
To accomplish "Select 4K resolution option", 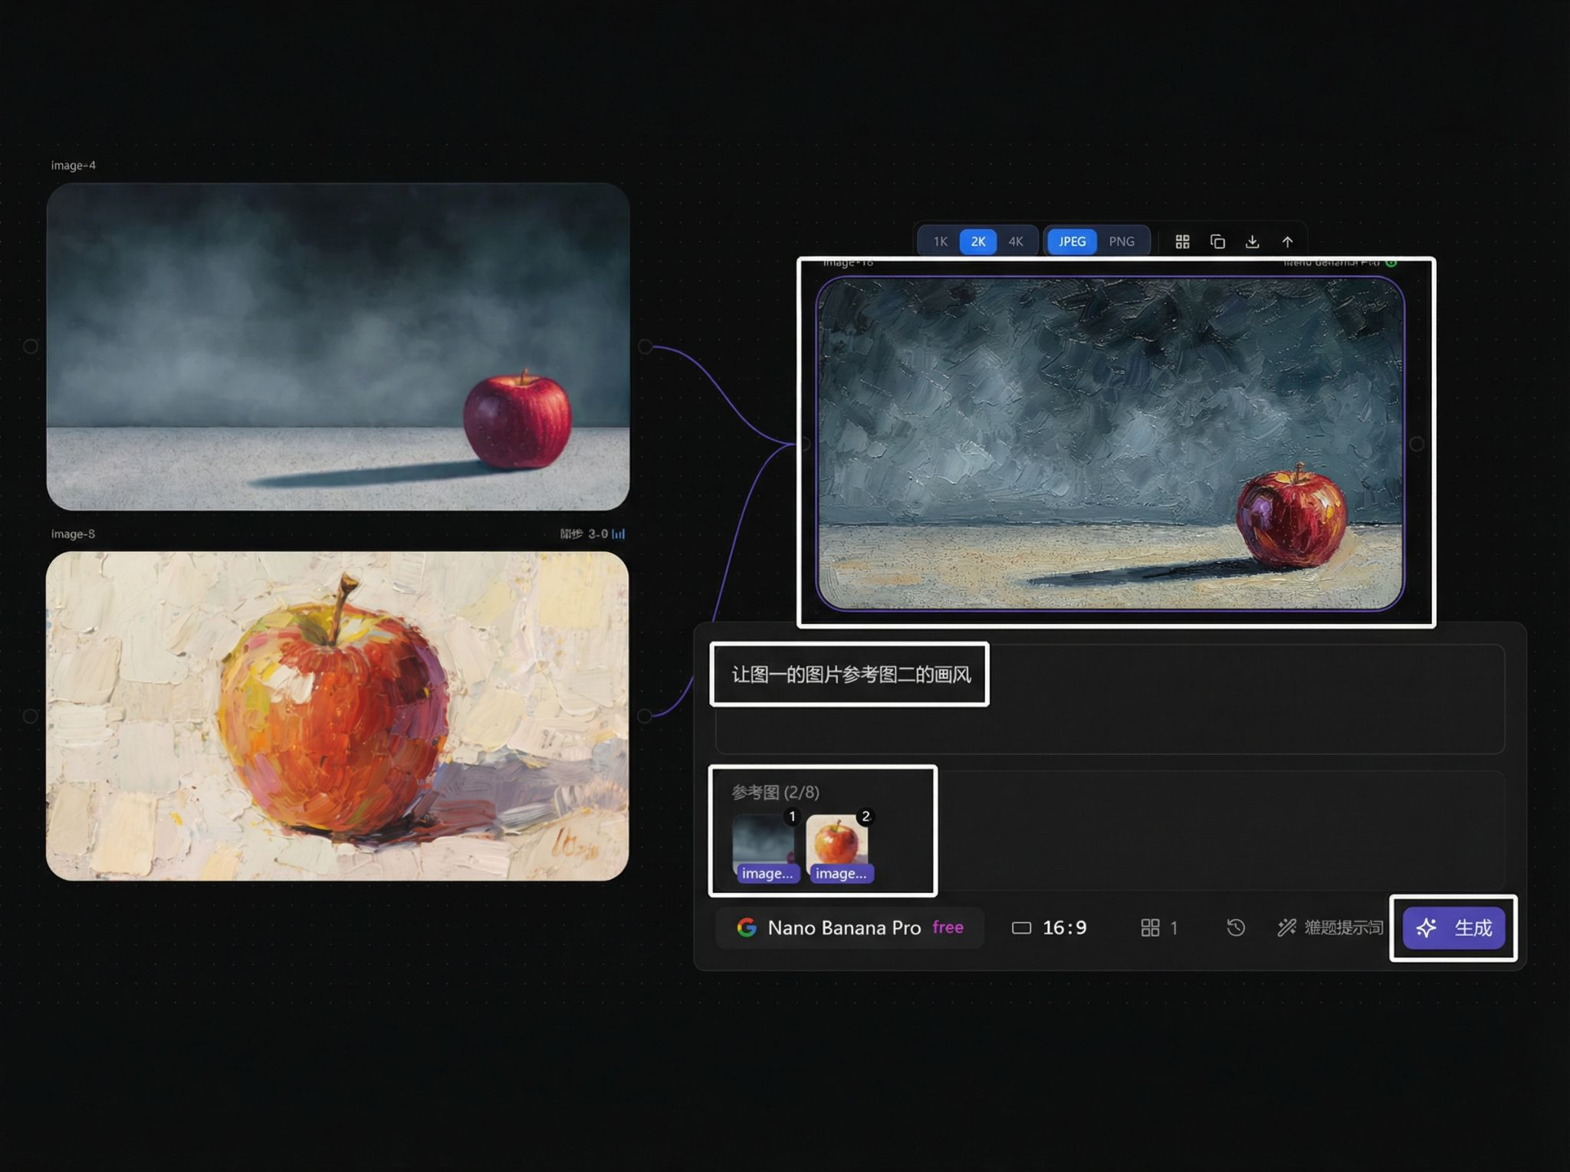I will [x=1015, y=241].
